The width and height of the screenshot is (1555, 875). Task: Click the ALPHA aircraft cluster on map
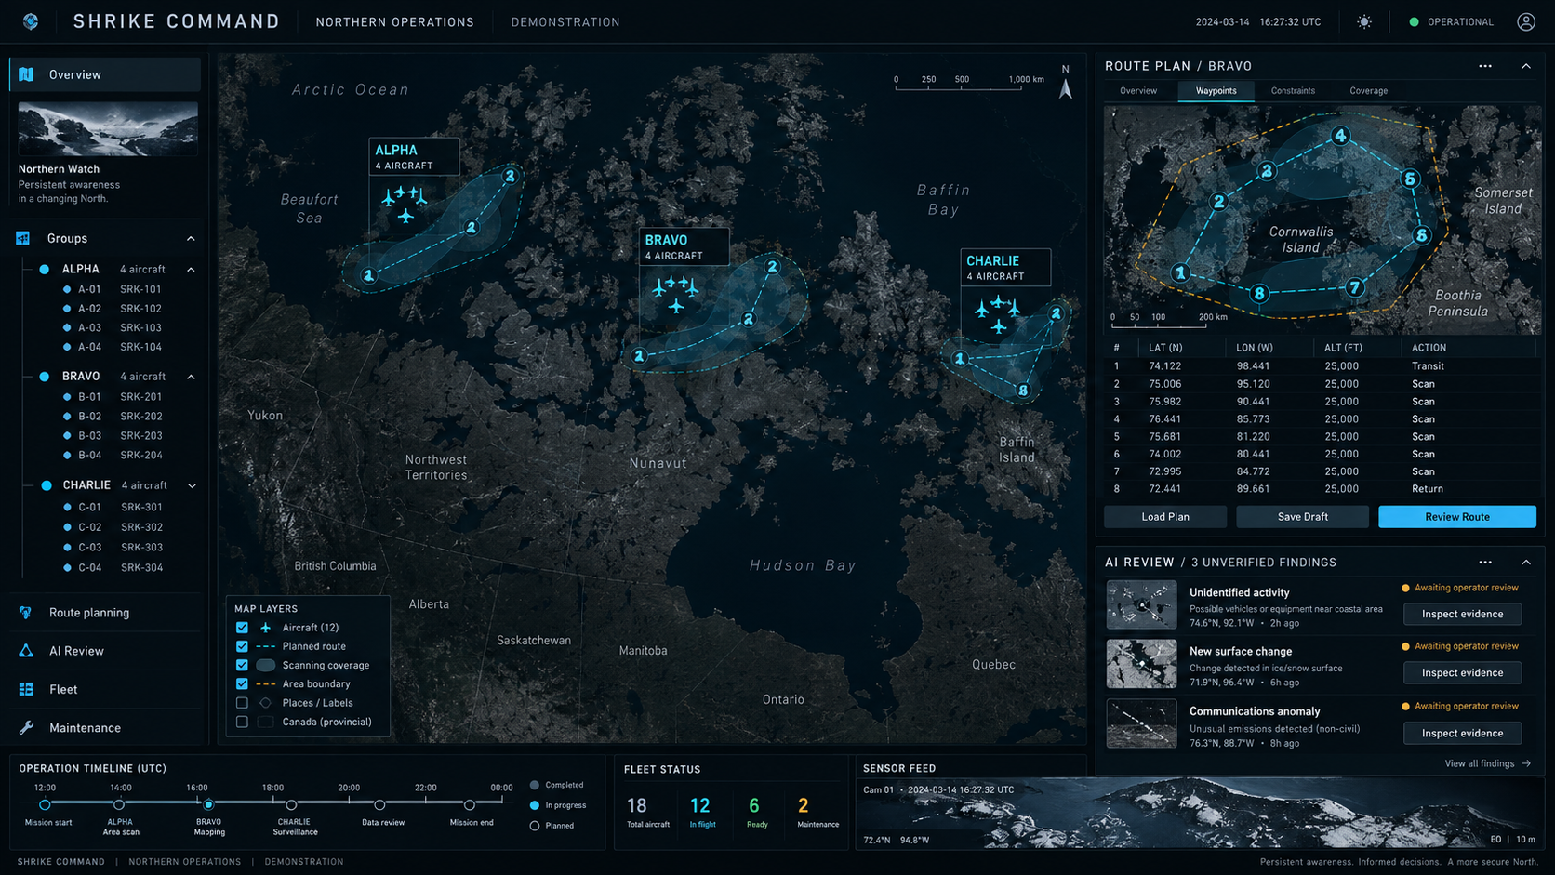tap(404, 204)
